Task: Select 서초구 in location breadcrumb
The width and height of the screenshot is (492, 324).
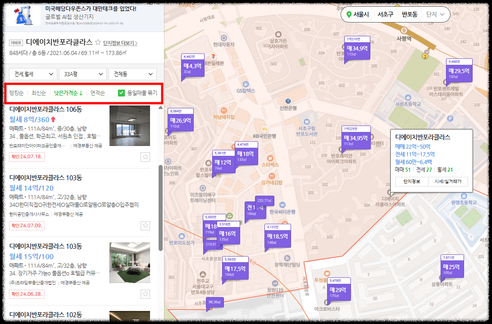Action: coord(385,14)
